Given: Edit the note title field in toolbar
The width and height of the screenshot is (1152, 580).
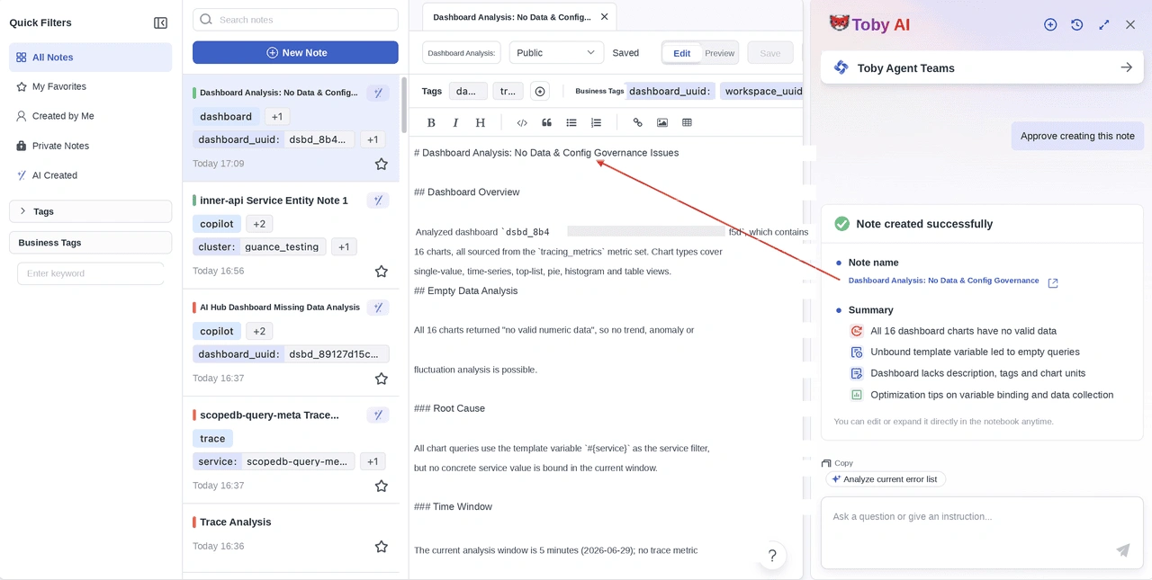Looking at the screenshot, I should point(462,53).
